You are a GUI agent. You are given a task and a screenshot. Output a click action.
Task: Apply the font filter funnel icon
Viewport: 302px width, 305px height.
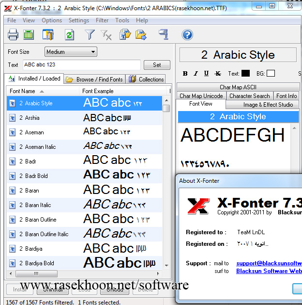point(90,34)
